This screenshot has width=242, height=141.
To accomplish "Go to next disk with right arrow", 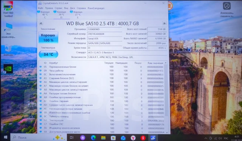I will point(164,23).
